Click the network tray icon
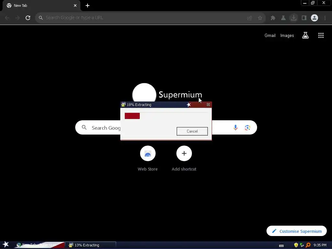The height and width of the screenshot is (249, 332). coord(302,245)
